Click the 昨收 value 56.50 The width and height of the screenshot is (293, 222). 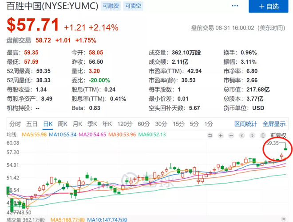coord(96,62)
